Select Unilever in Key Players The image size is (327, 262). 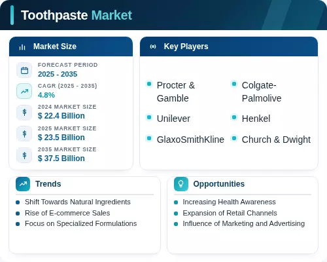[173, 119]
